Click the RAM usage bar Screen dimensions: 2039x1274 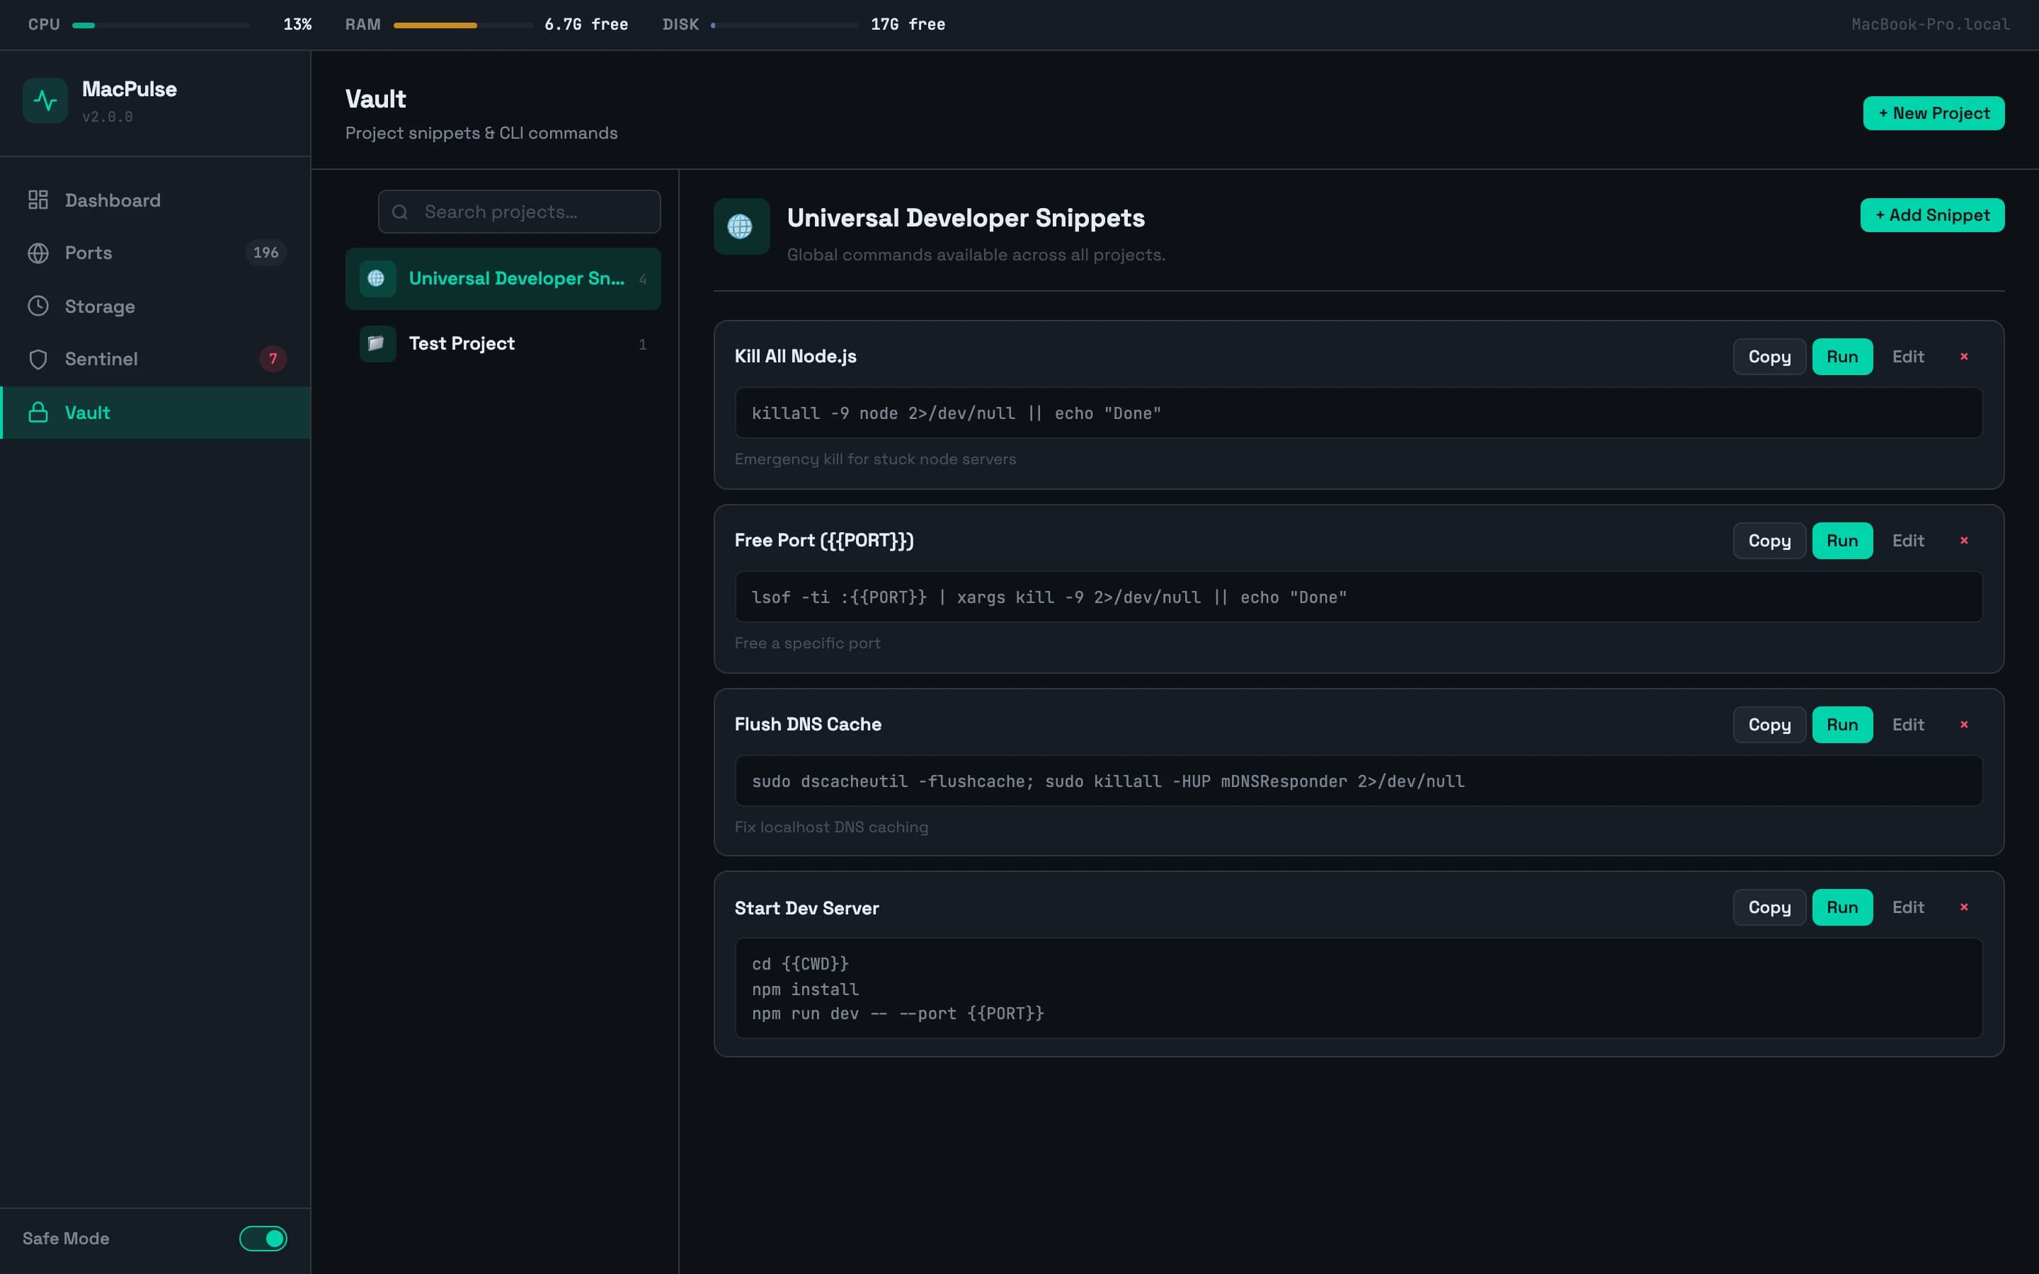462,25
